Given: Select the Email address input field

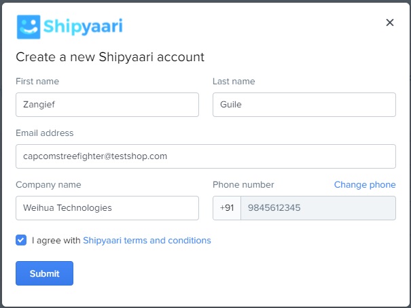Looking at the screenshot, I should (x=206, y=156).
